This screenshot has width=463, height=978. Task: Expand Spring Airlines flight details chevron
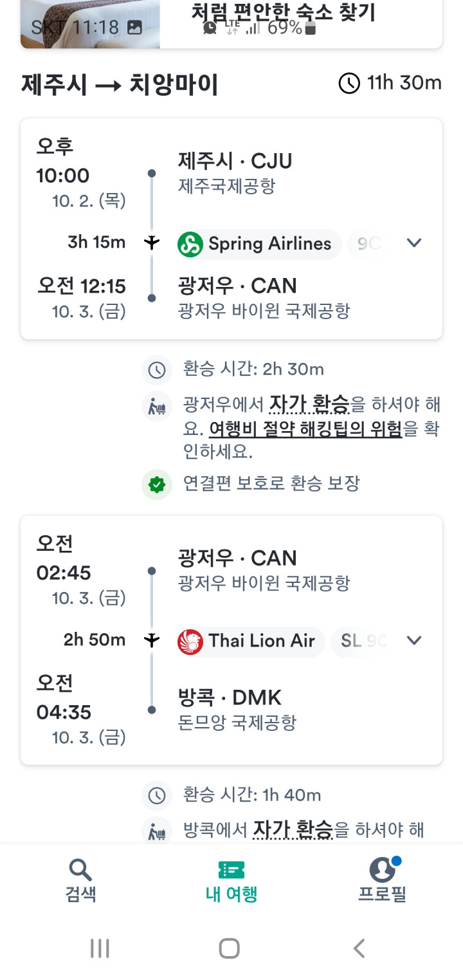414,243
